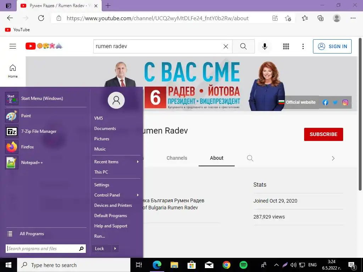Switch to the Channels tab
Viewport: 363px width, 272px height.
177,158
